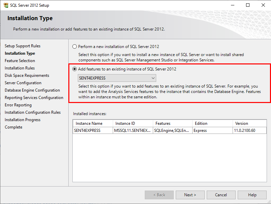Select 'Perform a new installation of SQL Server 2012'
Image resolution: width=271 pixels, height=204 pixels.
click(75, 47)
